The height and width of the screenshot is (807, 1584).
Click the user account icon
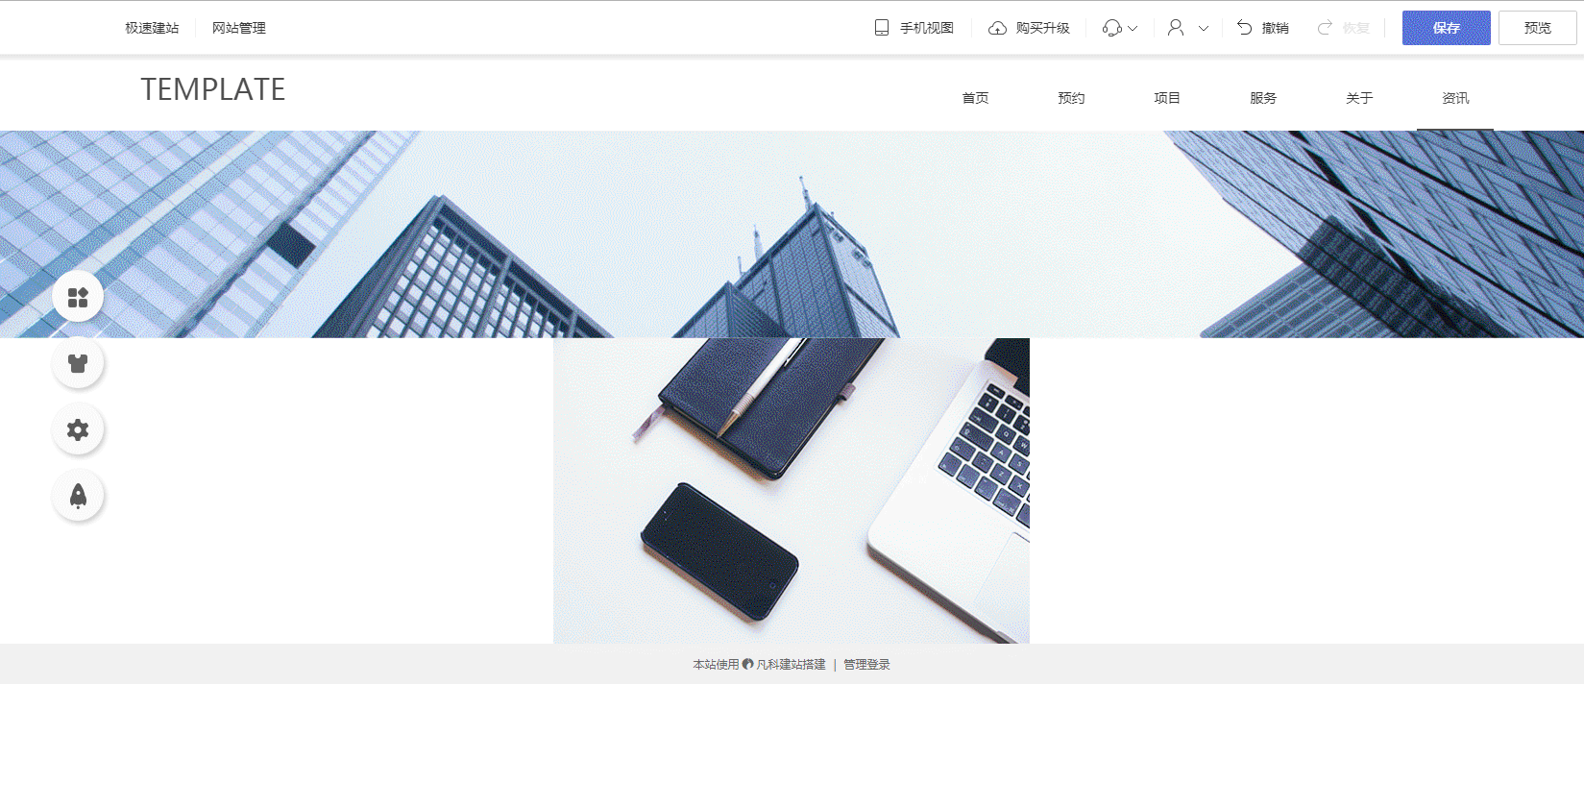click(x=1176, y=28)
